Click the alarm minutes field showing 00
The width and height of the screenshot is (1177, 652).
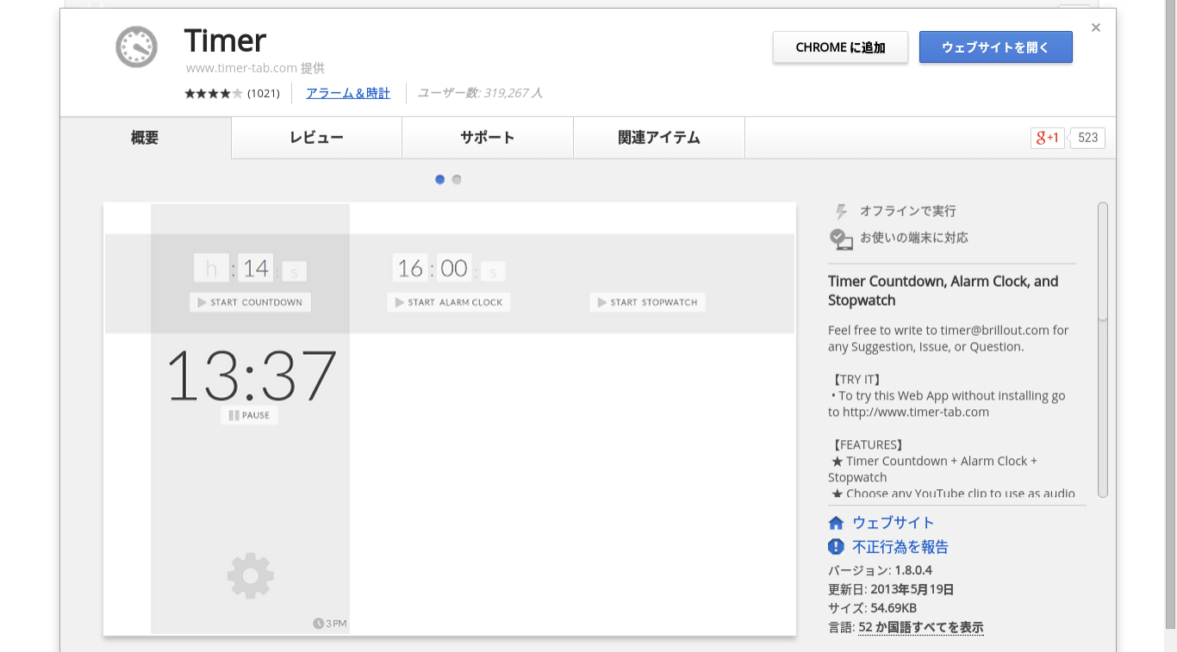tap(454, 269)
